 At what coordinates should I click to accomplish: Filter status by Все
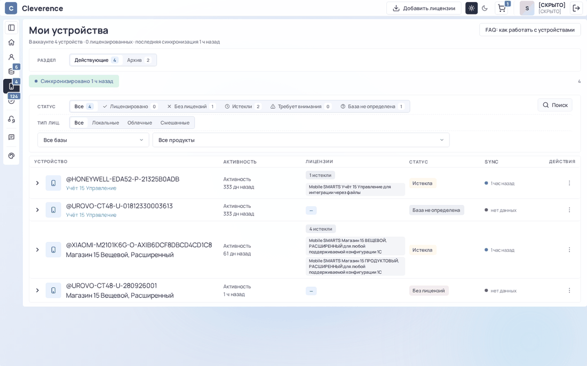tap(83, 107)
